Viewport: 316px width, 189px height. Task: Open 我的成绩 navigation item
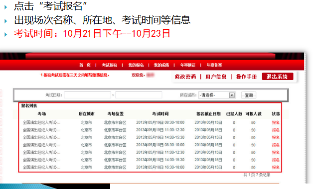(161, 65)
